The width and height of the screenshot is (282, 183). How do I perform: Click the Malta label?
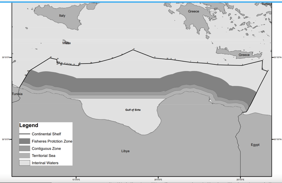point(67,43)
